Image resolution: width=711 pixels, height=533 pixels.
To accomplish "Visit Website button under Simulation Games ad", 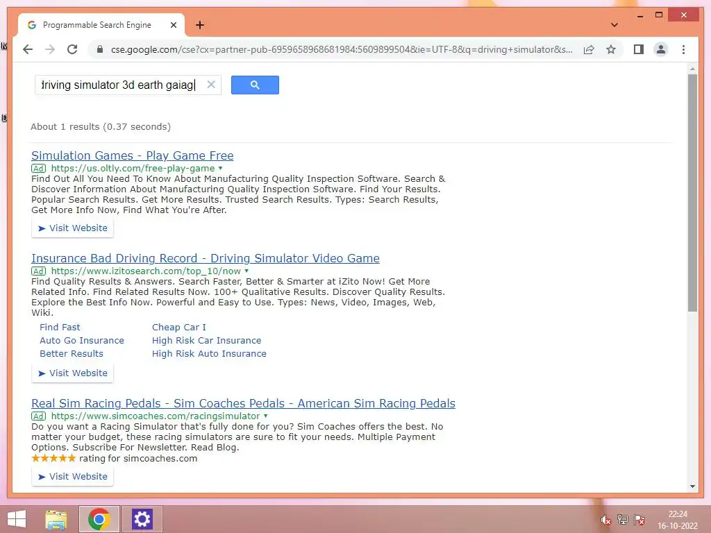I will pos(72,228).
